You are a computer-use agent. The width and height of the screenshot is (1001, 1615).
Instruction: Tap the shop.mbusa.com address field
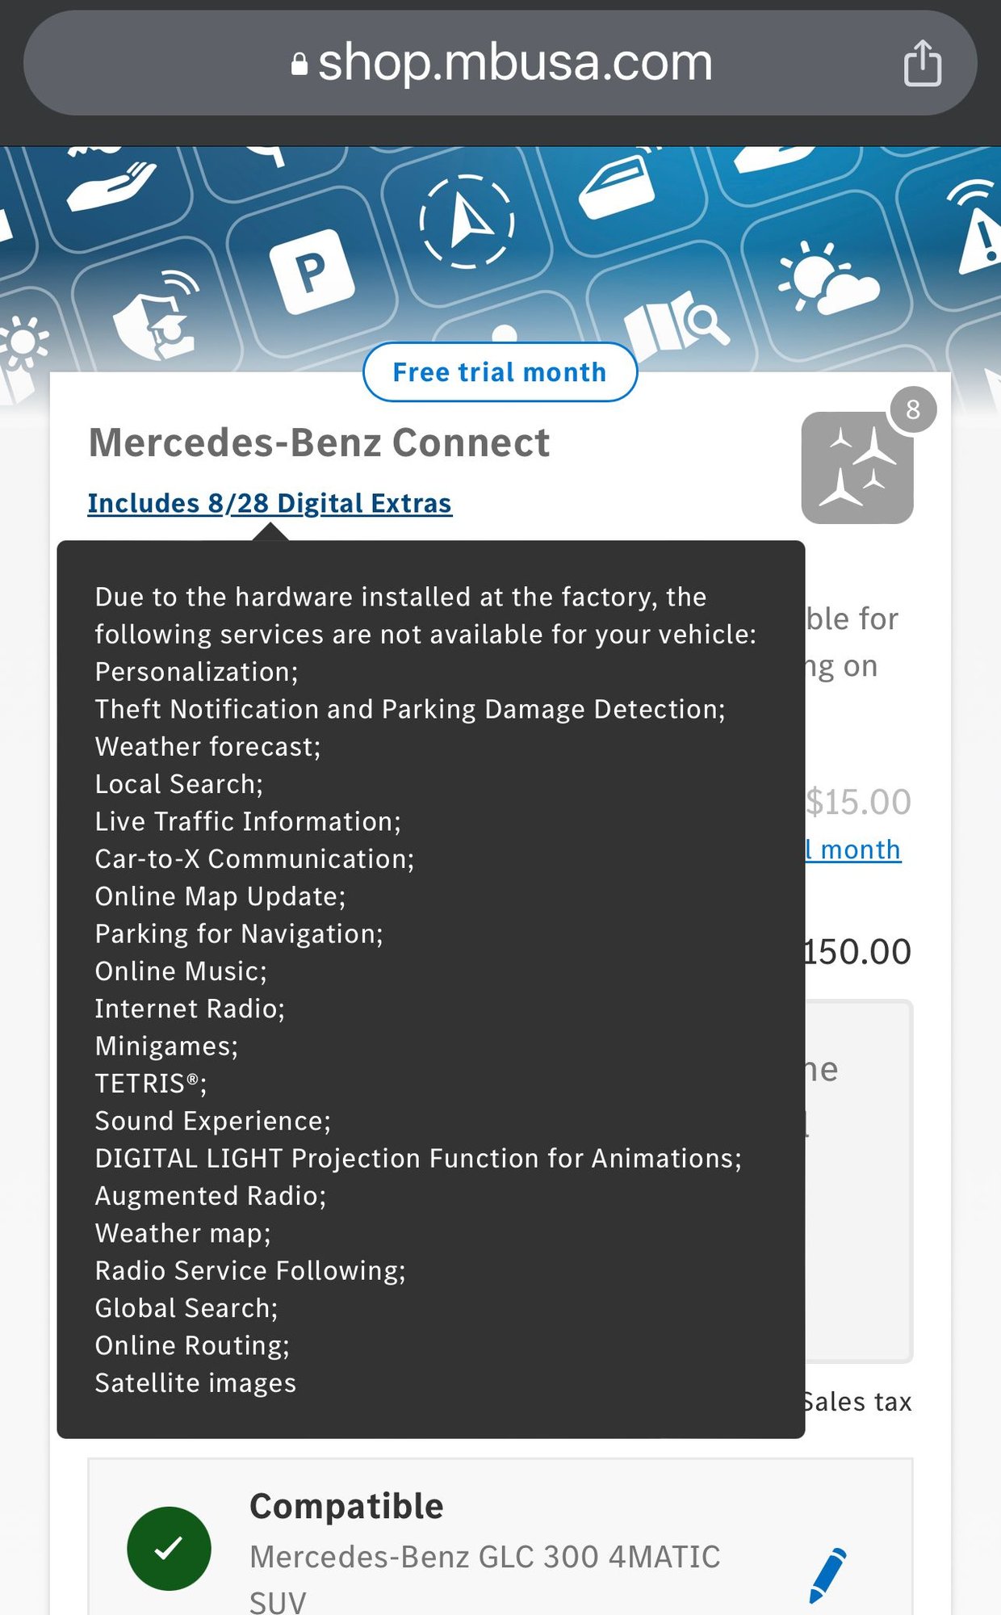(x=500, y=63)
